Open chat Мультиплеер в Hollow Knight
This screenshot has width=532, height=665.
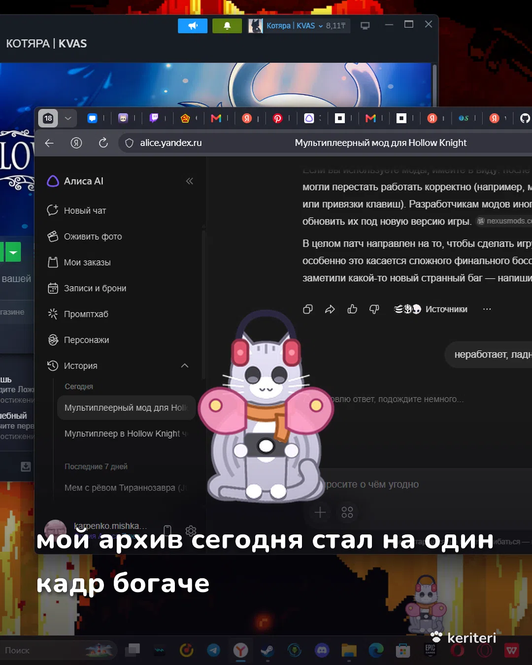pyautogui.click(x=126, y=433)
